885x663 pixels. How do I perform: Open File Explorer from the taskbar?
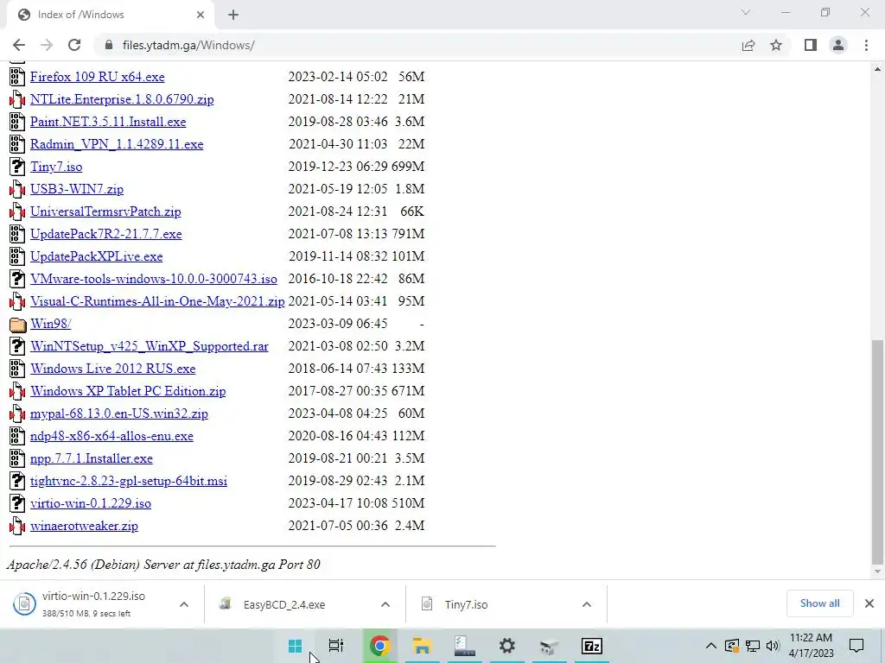(x=422, y=646)
